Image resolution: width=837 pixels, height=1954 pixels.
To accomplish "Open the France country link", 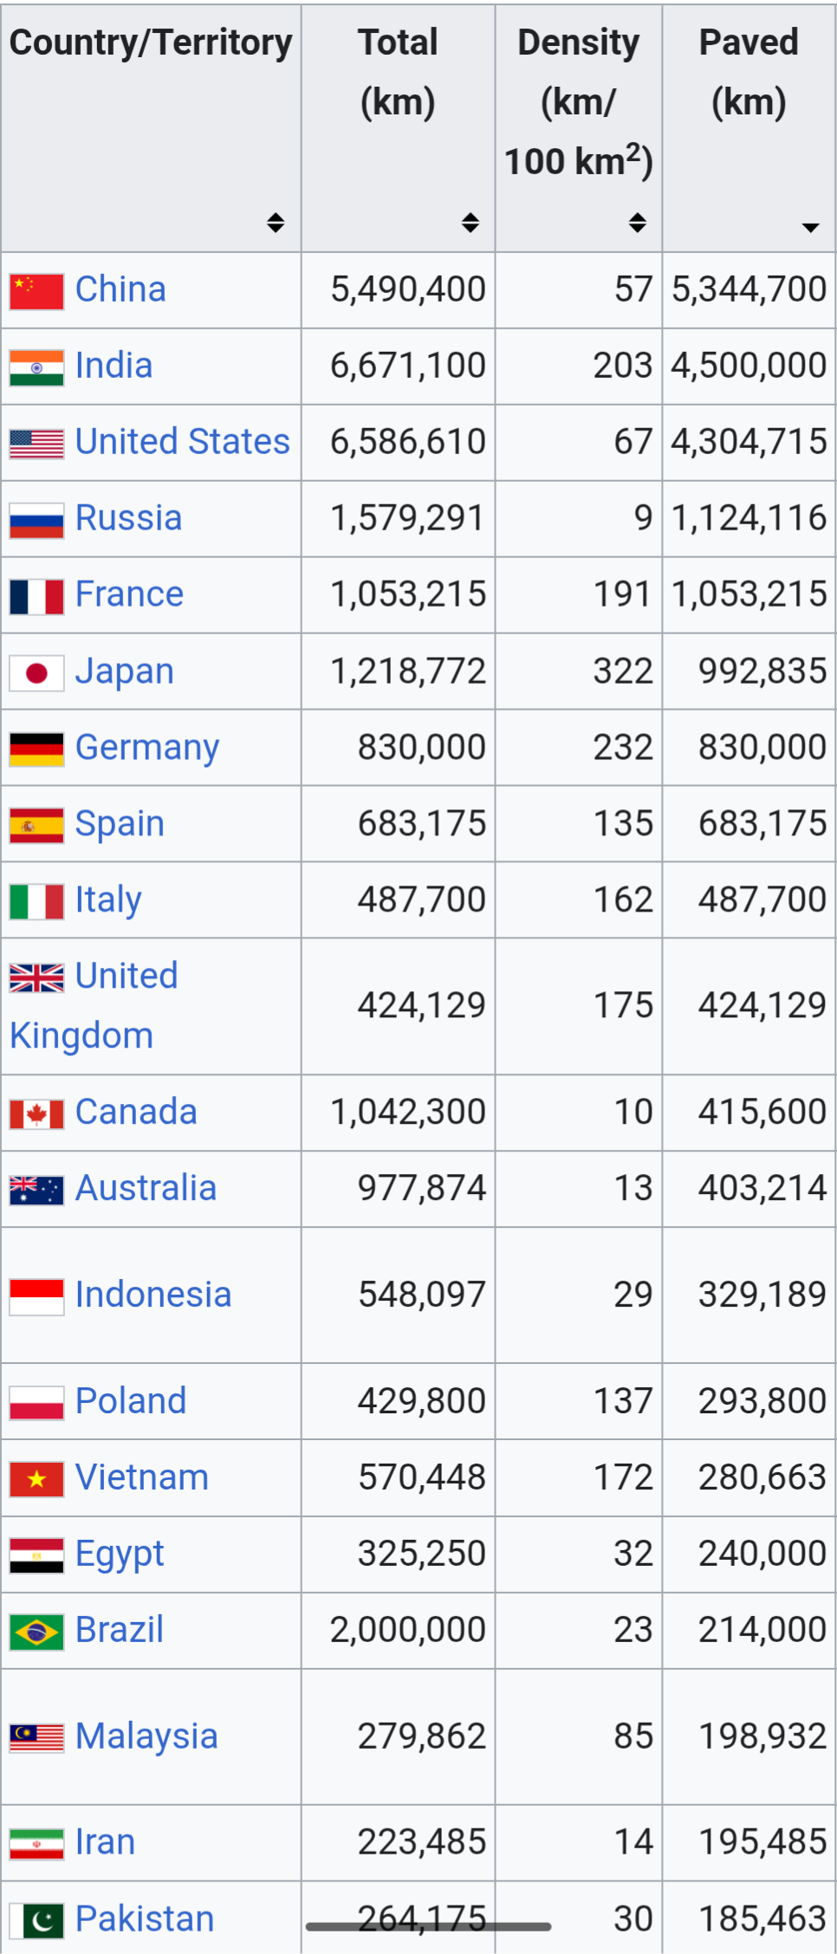I will click(129, 594).
